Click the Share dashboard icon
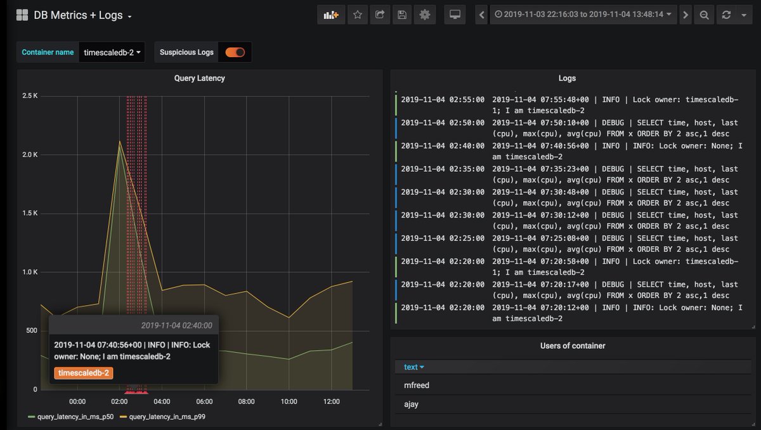The image size is (761, 430). pyautogui.click(x=379, y=15)
